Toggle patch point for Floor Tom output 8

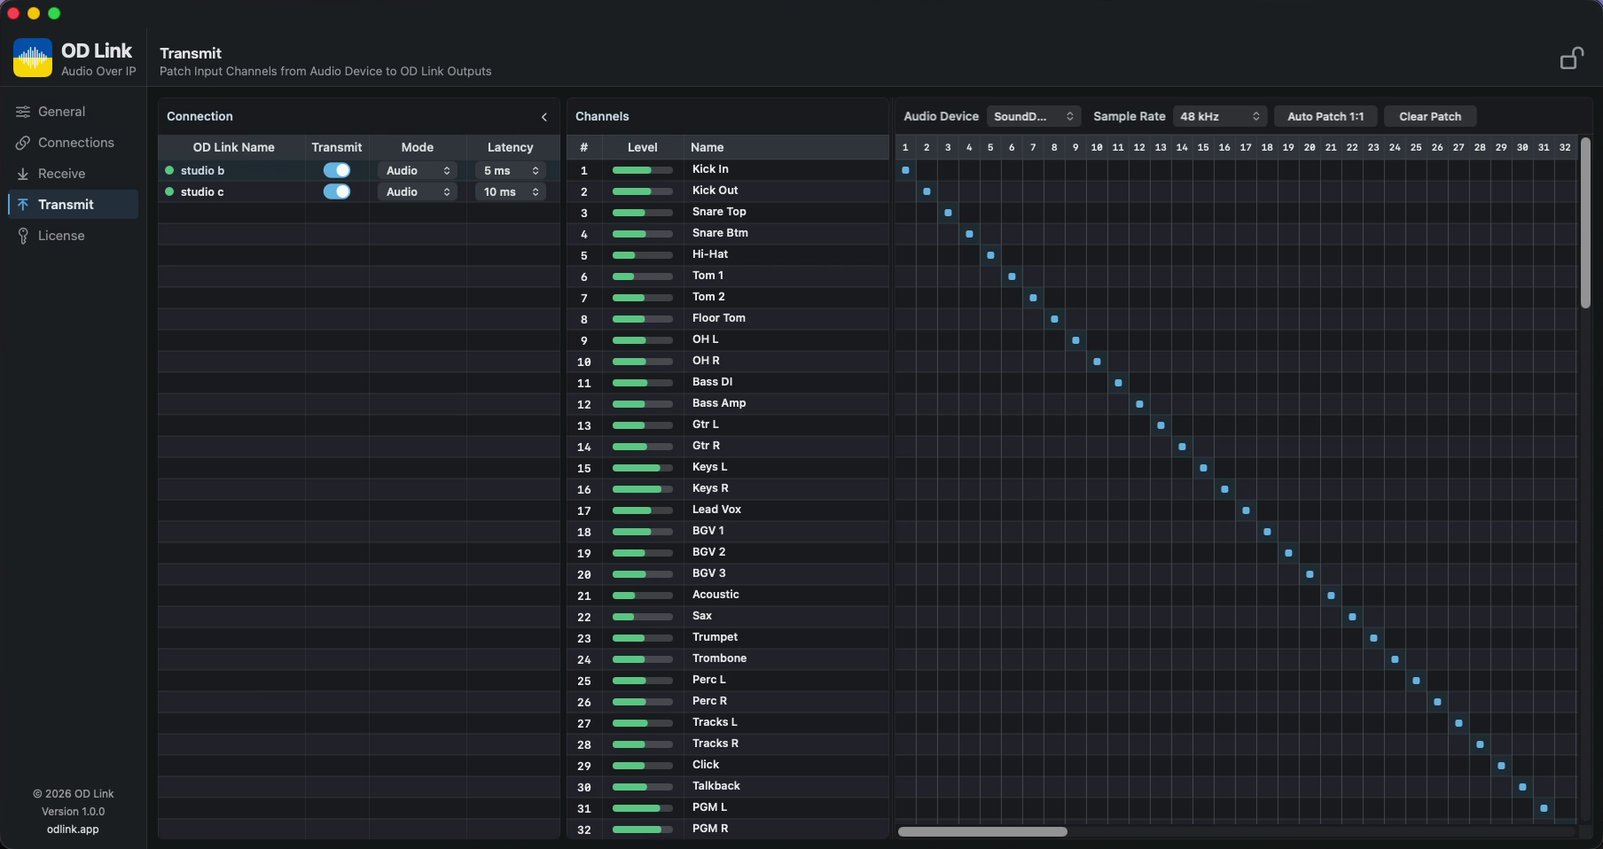[1054, 319]
